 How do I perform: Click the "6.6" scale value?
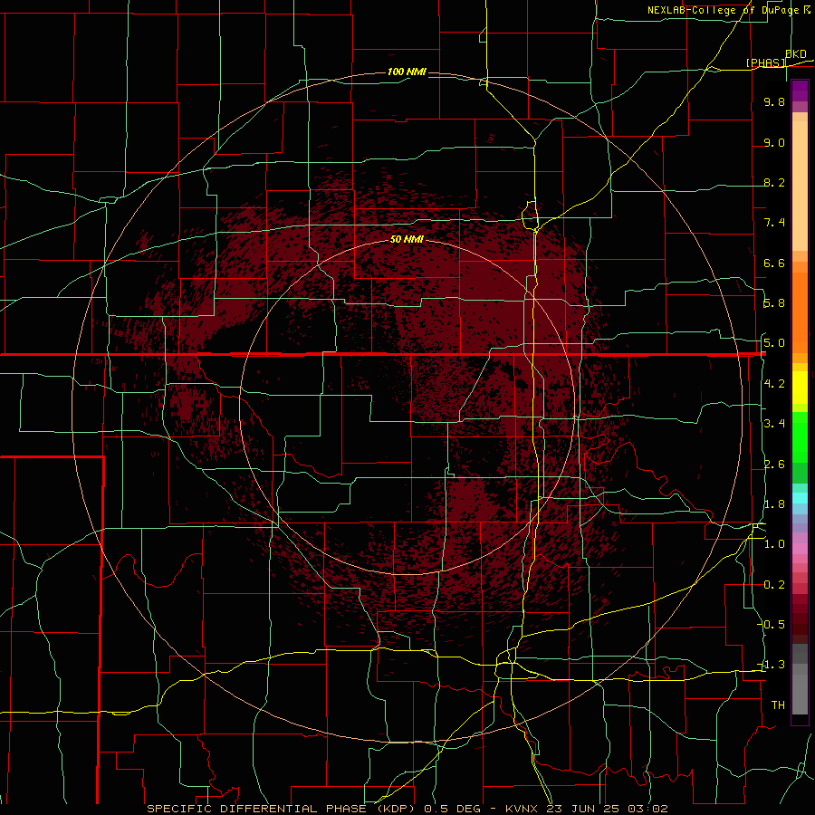774,263
